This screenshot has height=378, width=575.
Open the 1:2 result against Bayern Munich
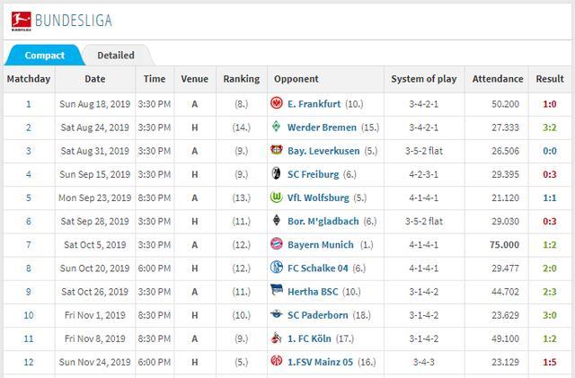pyautogui.click(x=547, y=244)
